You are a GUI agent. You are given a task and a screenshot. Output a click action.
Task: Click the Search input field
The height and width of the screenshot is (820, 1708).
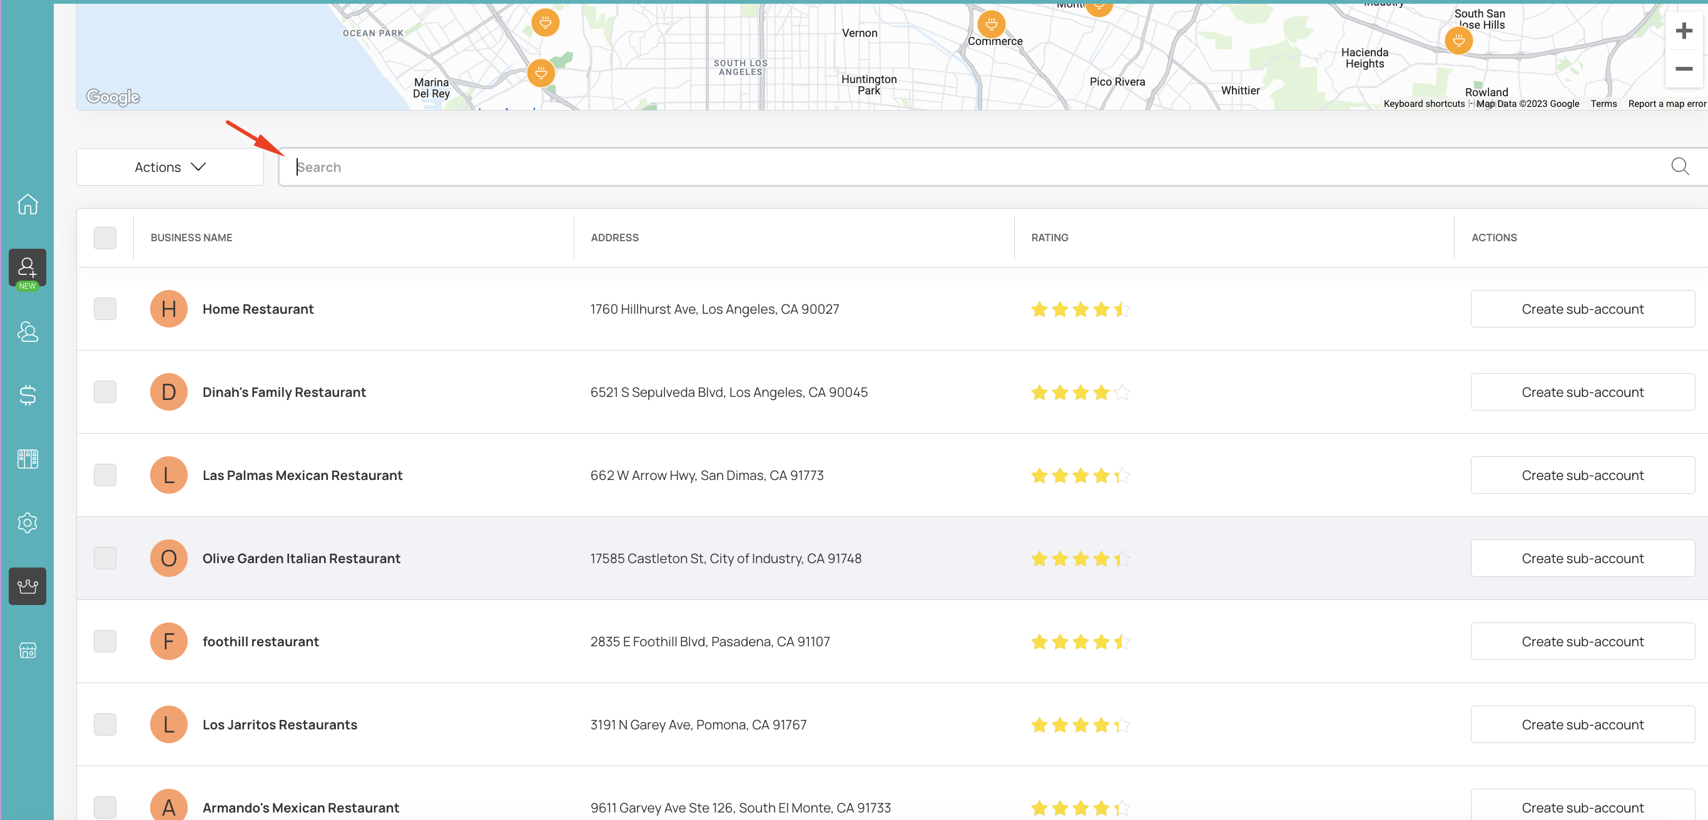pyautogui.click(x=928, y=167)
